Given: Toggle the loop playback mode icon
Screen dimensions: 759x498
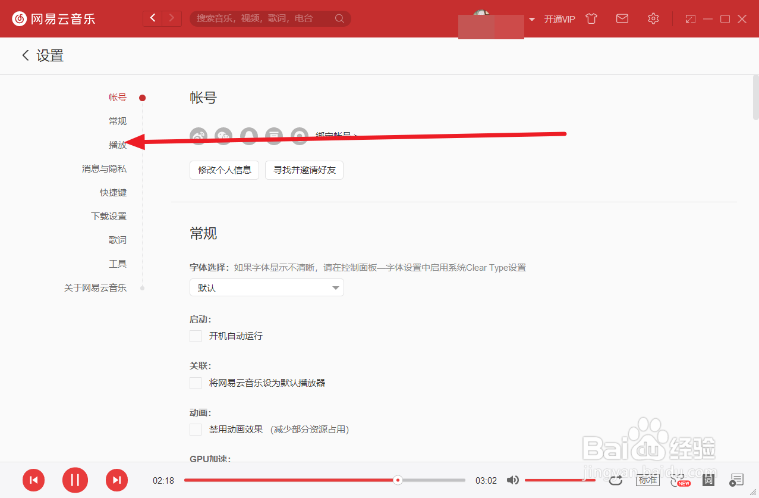Looking at the screenshot, I should 615,480.
